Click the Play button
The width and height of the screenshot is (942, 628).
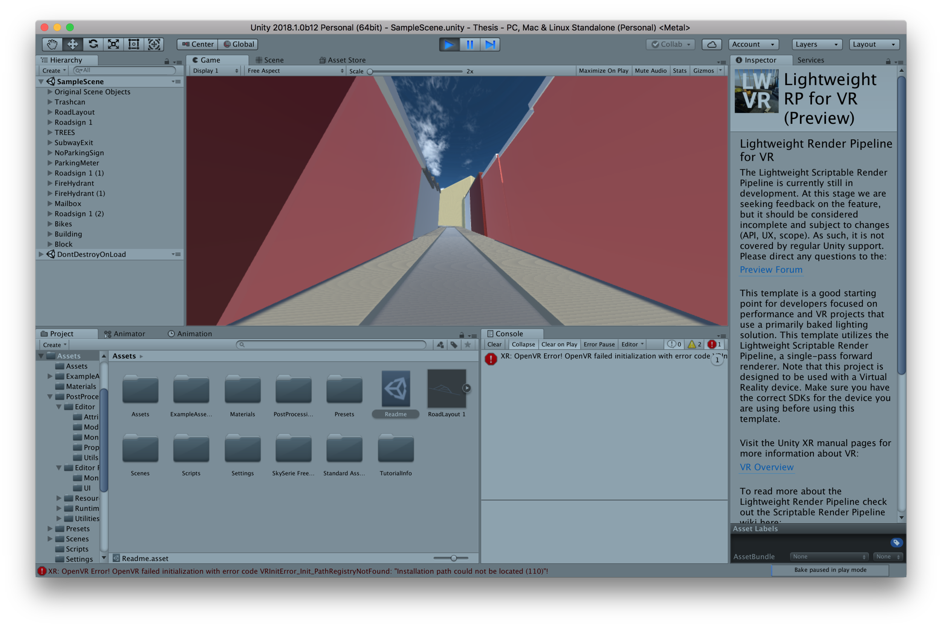point(449,44)
